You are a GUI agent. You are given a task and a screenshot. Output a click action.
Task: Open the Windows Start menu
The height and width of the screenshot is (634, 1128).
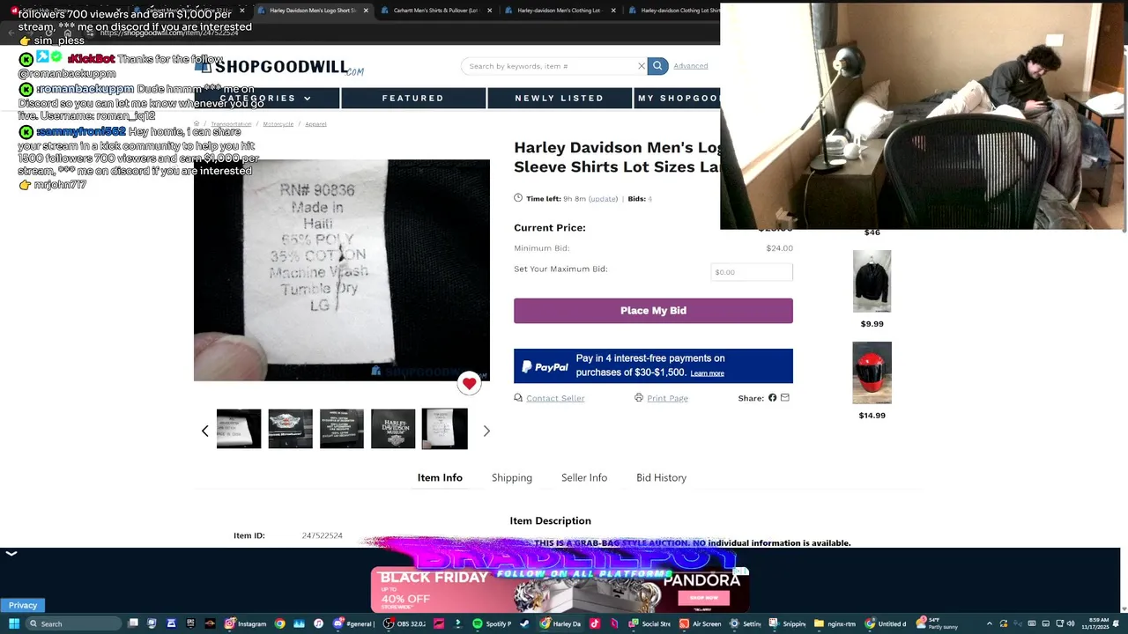click(x=14, y=623)
